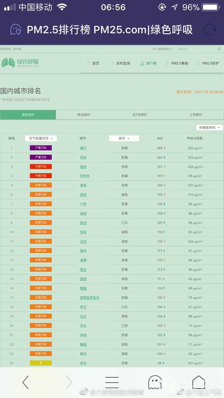
Task: Reload the page with refresh icon
Action: (x=210, y=29)
